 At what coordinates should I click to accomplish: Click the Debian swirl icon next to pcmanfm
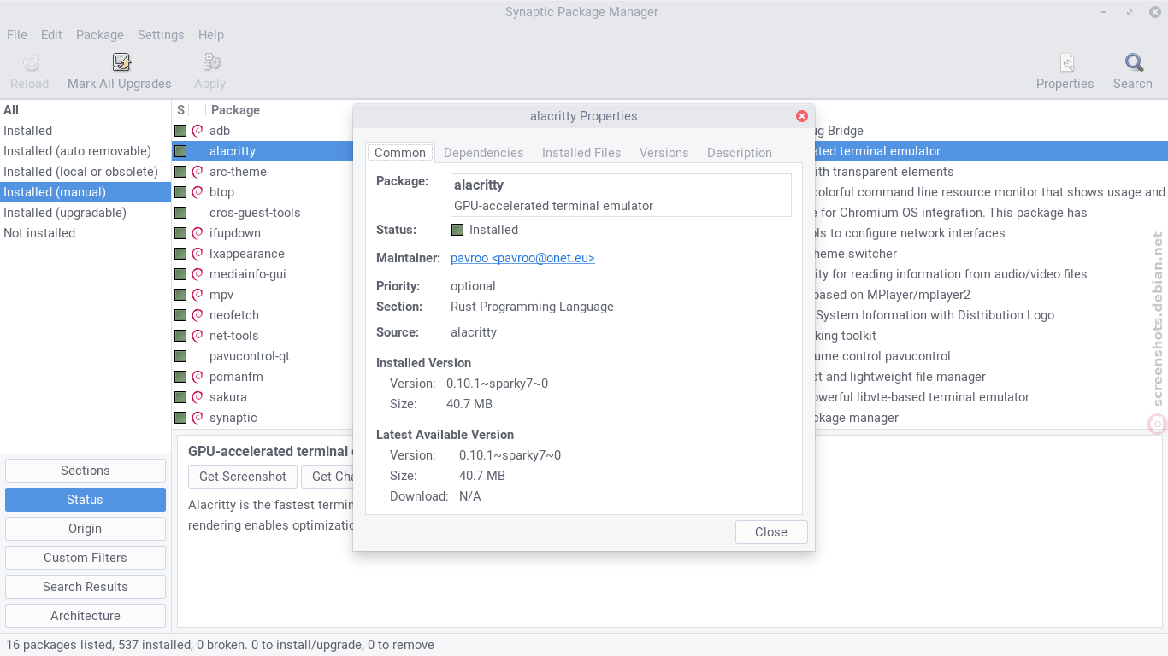[198, 377]
